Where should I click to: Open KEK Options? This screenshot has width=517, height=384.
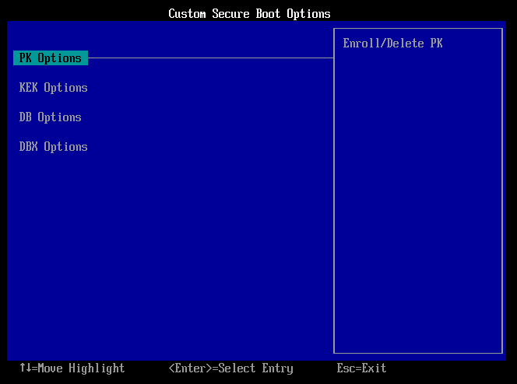[53, 88]
